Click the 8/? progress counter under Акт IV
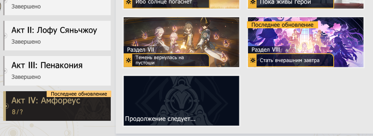Image resolution: width=373 pixels, height=136 pixels. 17,112
